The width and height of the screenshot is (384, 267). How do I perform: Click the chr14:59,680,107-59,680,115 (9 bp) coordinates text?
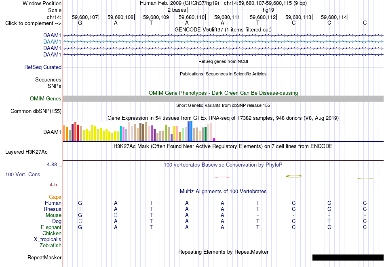pos(265,3)
